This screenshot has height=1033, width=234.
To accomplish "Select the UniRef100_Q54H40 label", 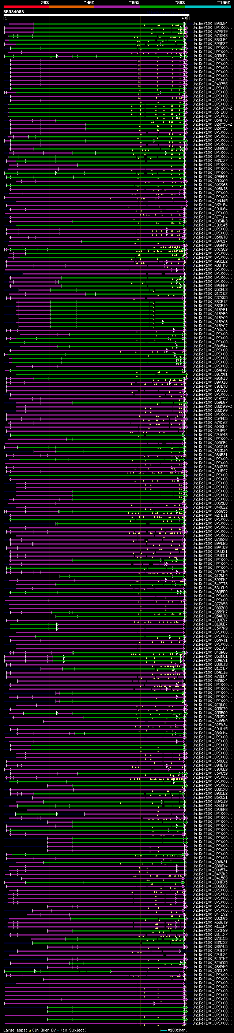I will pos(210,370).
